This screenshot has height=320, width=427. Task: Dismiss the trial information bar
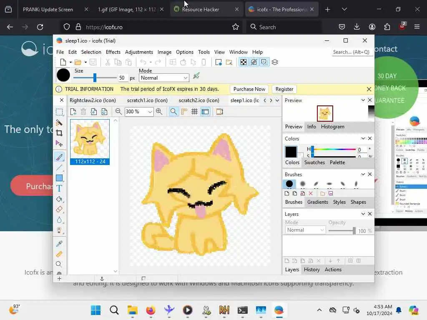point(369,89)
